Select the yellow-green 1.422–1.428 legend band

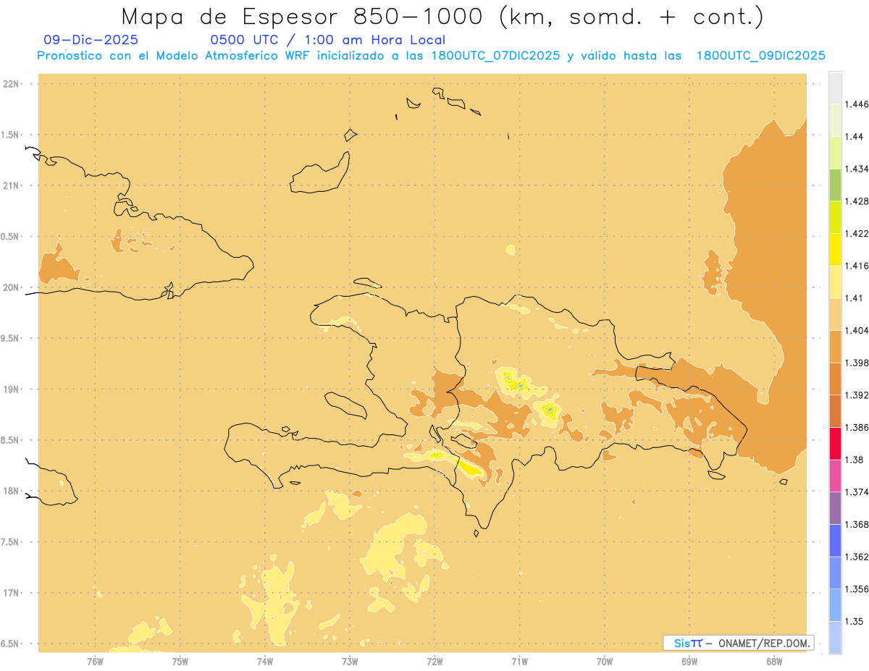click(835, 217)
